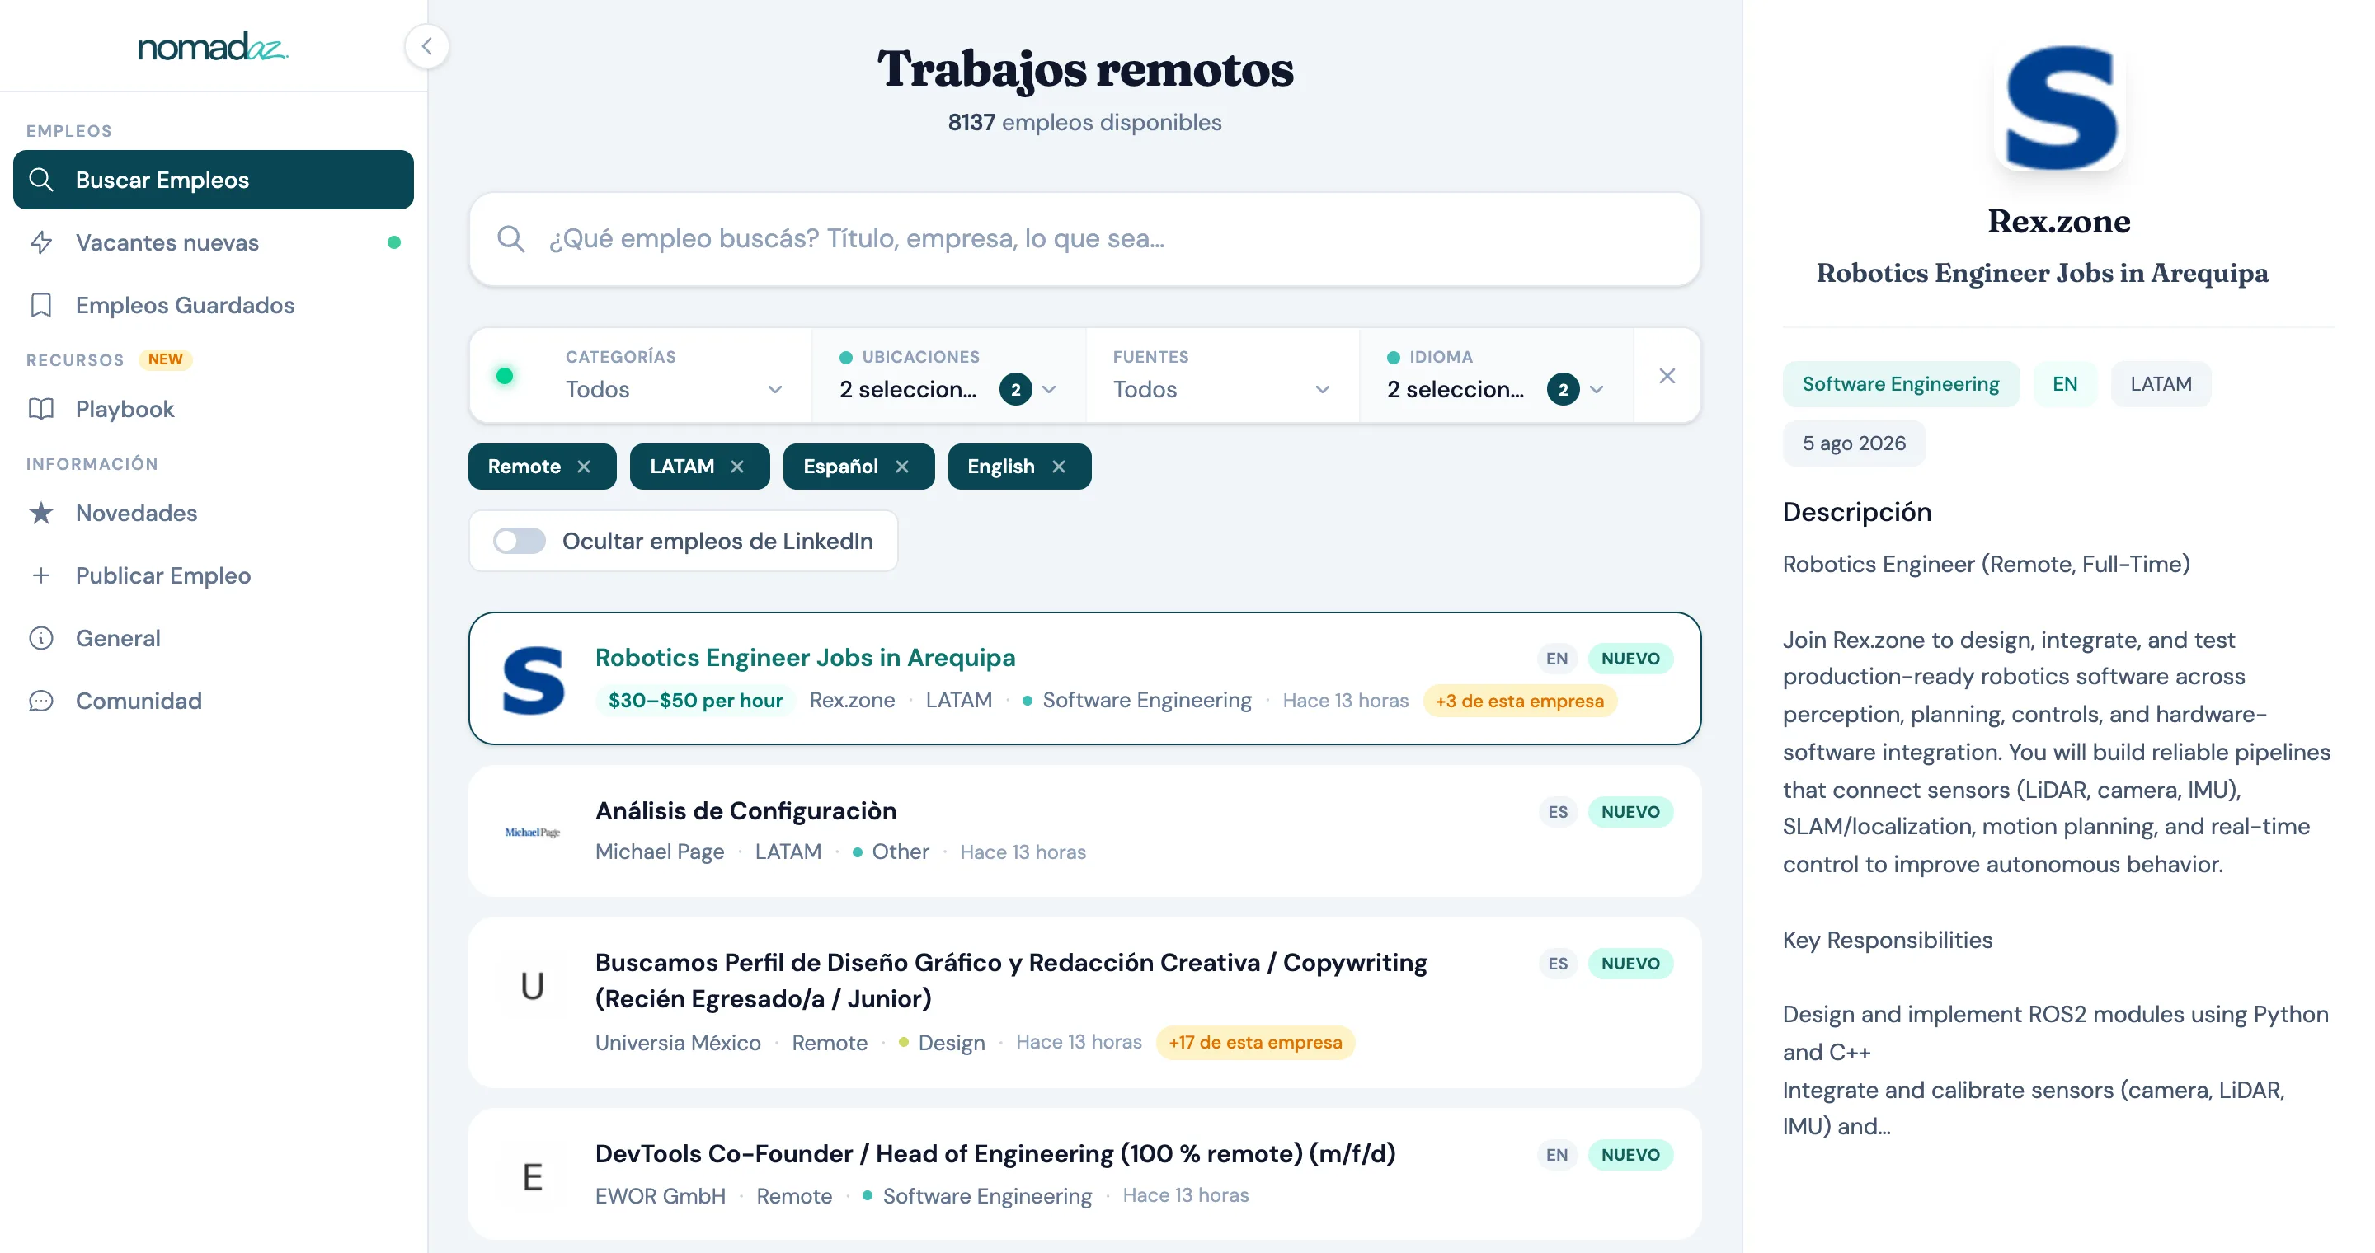Click the ES badge on Universia listing
The width and height of the screenshot is (2375, 1253).
pos(1557,964)
